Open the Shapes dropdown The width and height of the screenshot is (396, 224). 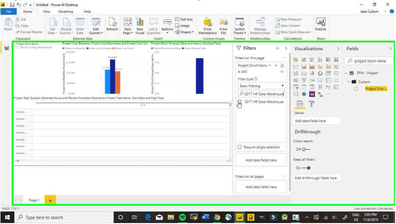tap(184, 32)
